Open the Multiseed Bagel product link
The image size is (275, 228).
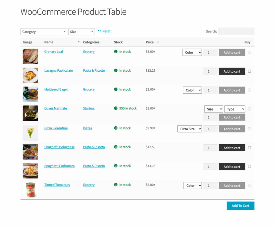click(x=55, y=89)
